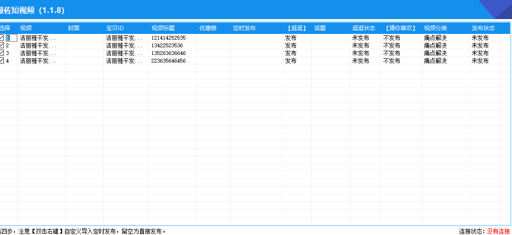512x235 pixels.
Task: Click 不发布 in row 3 猜你喜欢 column
Action: 392,53
